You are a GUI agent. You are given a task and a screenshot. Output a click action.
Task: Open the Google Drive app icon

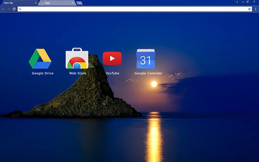pos(40,59)
